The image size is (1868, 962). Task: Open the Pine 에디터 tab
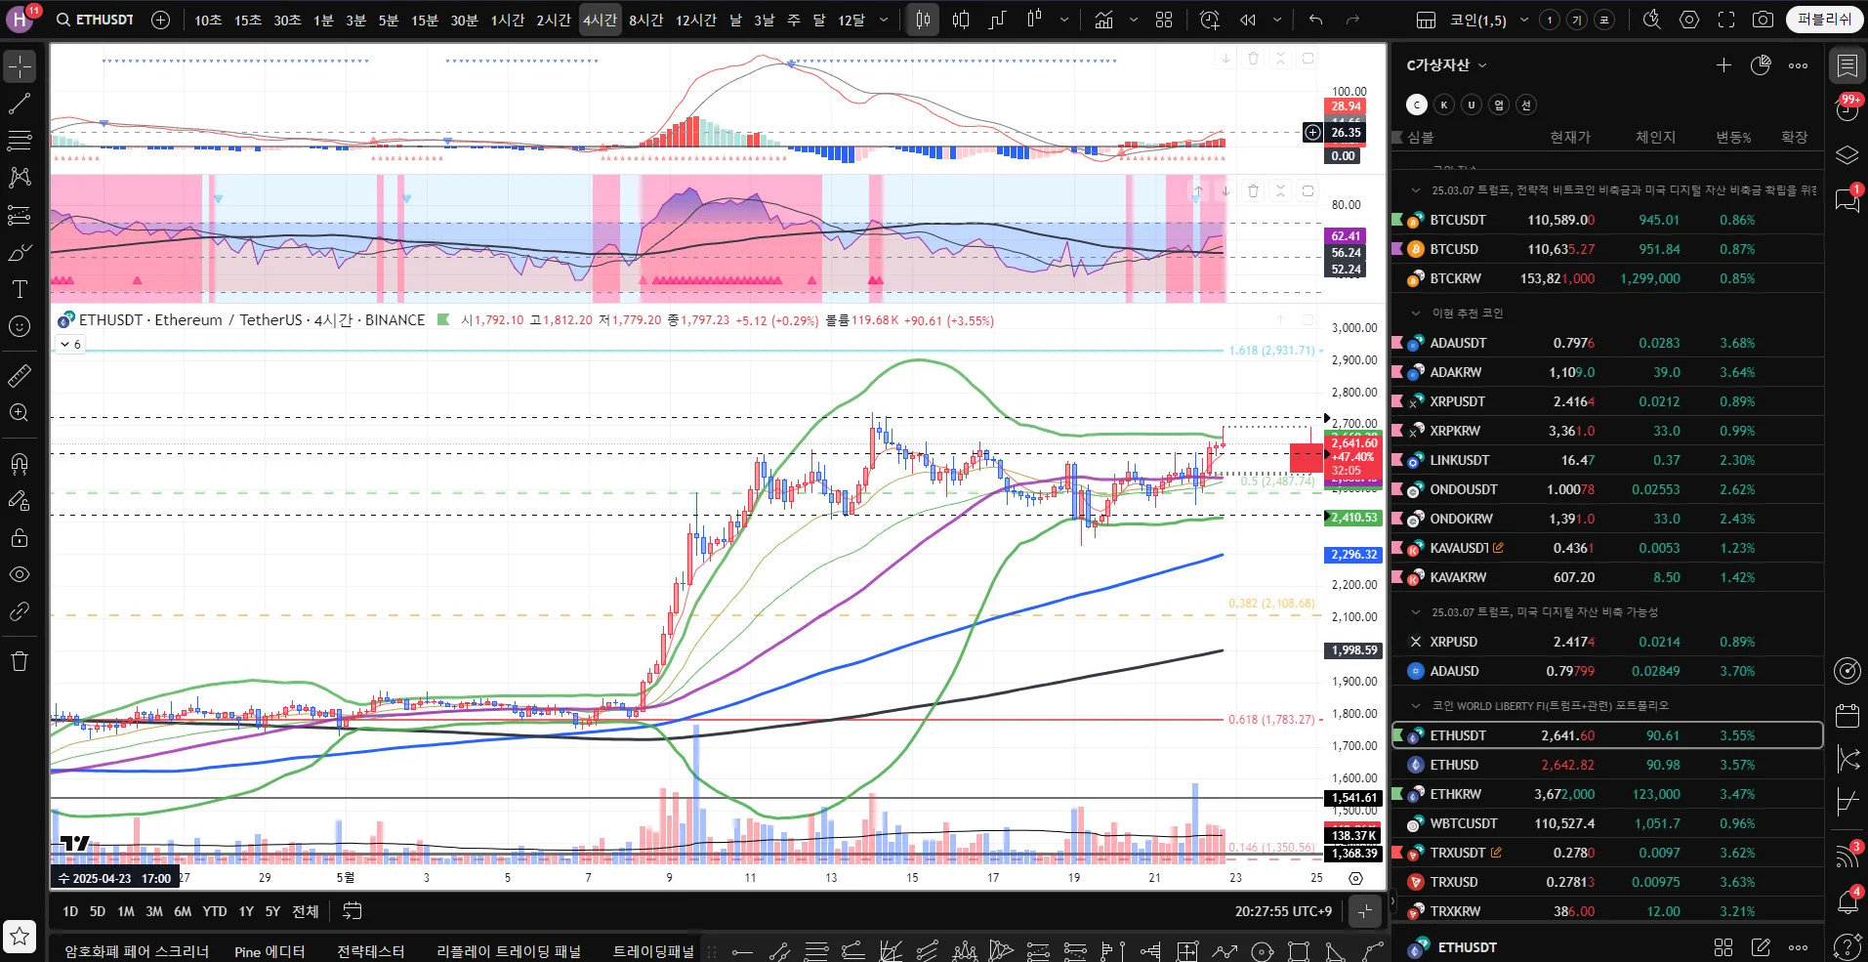point(270,951)
